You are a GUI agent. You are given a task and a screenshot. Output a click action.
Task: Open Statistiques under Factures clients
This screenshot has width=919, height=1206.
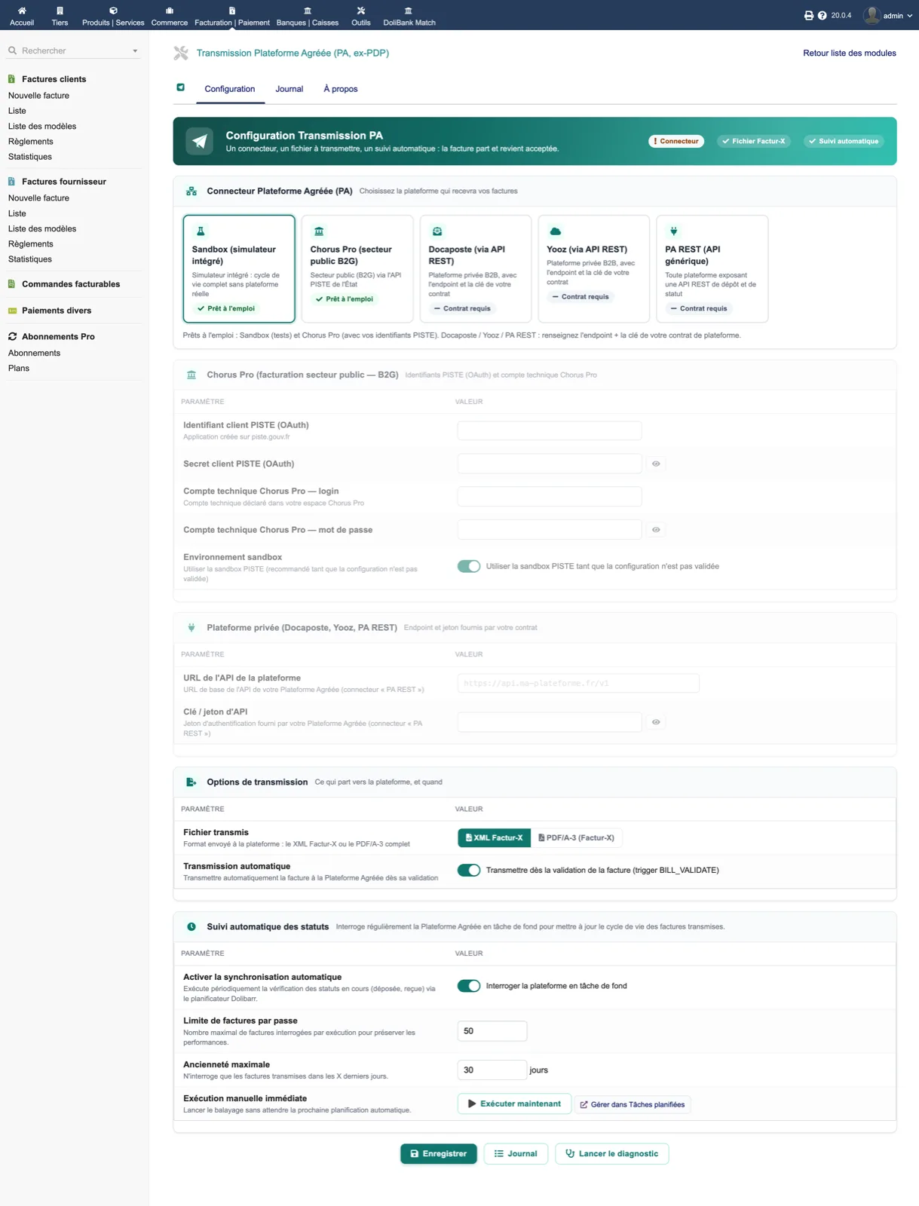30,157
